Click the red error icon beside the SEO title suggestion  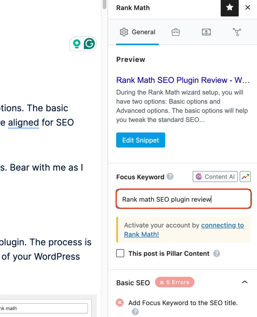tap(120, 302)
